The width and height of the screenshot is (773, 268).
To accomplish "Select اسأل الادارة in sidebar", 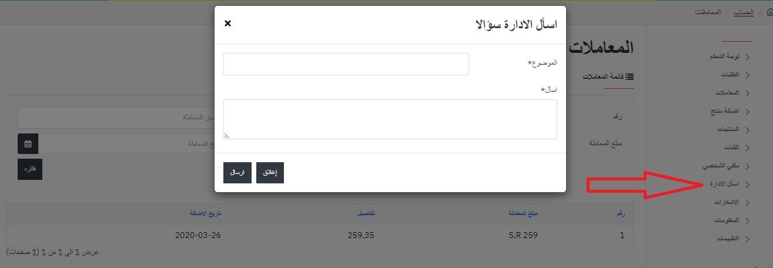I will pyautogui.click(x=725, y=184).
